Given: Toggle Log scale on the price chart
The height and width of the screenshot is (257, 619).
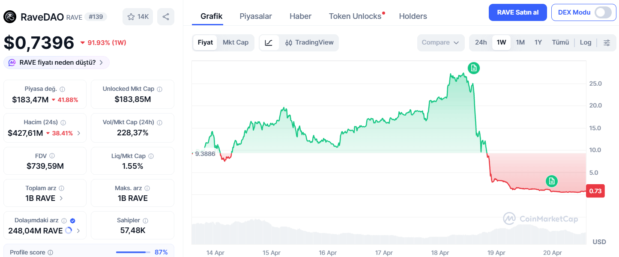Looking at the screenshot, I should click(x=585, y=42).
